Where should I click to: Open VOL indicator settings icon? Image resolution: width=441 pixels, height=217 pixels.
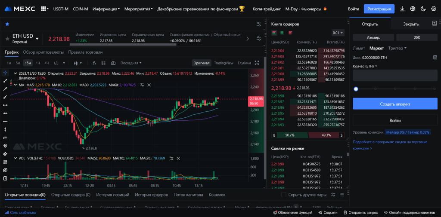171,158
